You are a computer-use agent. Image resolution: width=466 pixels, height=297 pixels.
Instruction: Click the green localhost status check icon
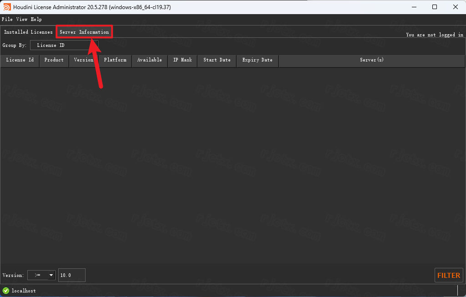(6, 291)
